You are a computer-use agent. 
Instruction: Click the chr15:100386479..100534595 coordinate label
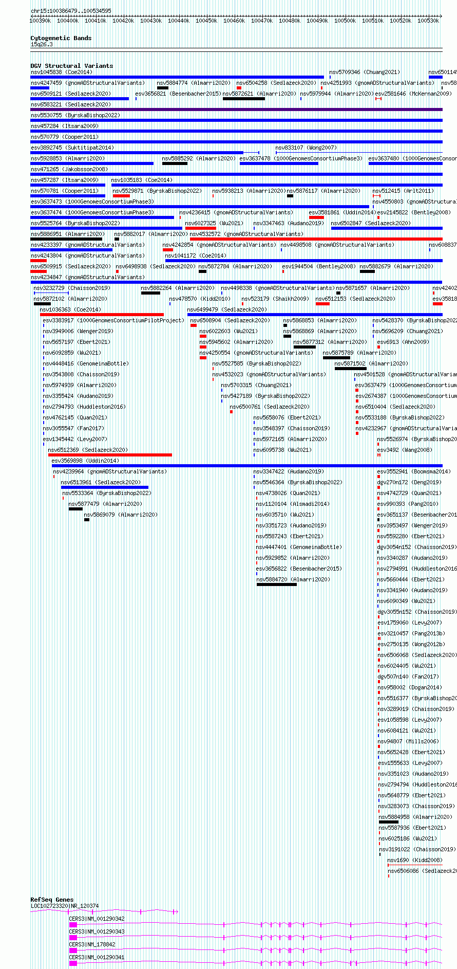pyautogui.click(x=71, y=11)
